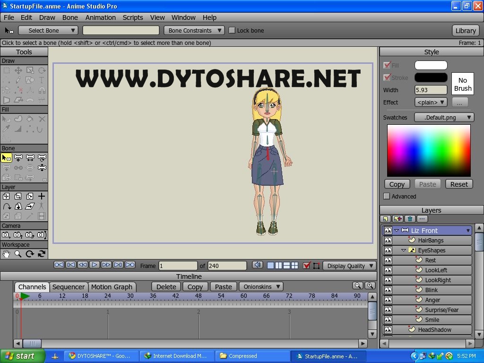Open the Bone Constraints dropdown

[194, 30]
